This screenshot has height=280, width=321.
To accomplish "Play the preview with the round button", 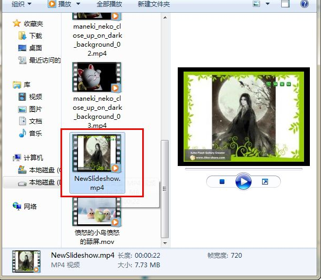I will coord(243,181).
